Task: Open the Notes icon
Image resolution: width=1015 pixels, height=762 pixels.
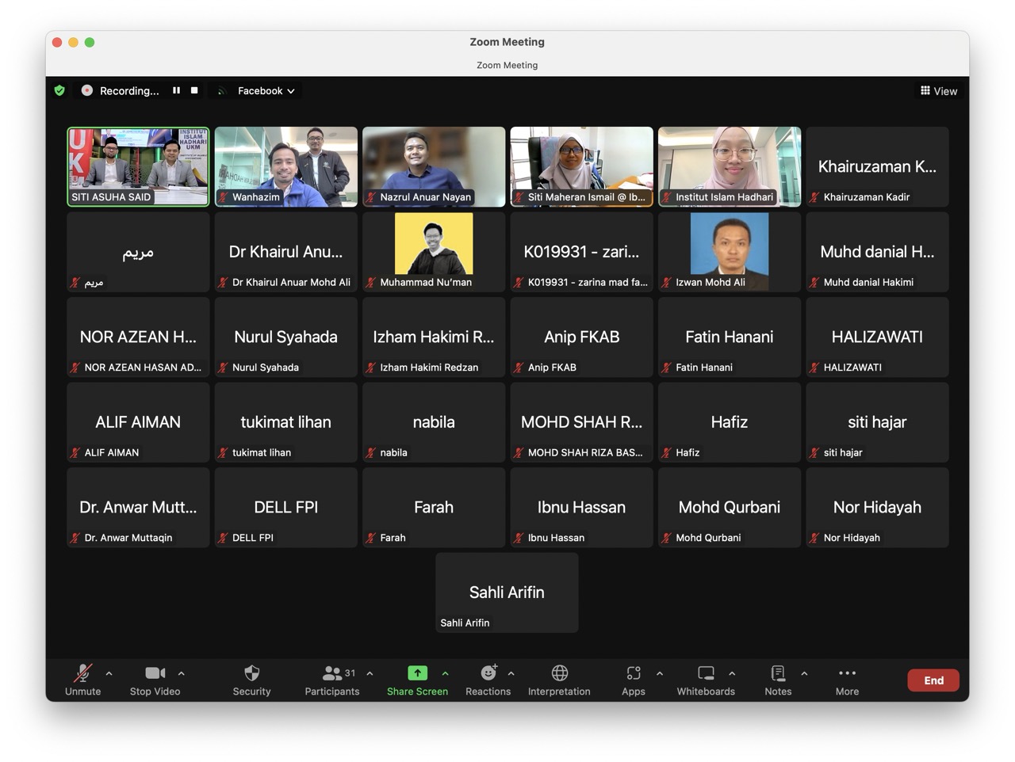Action: point(778,673)
